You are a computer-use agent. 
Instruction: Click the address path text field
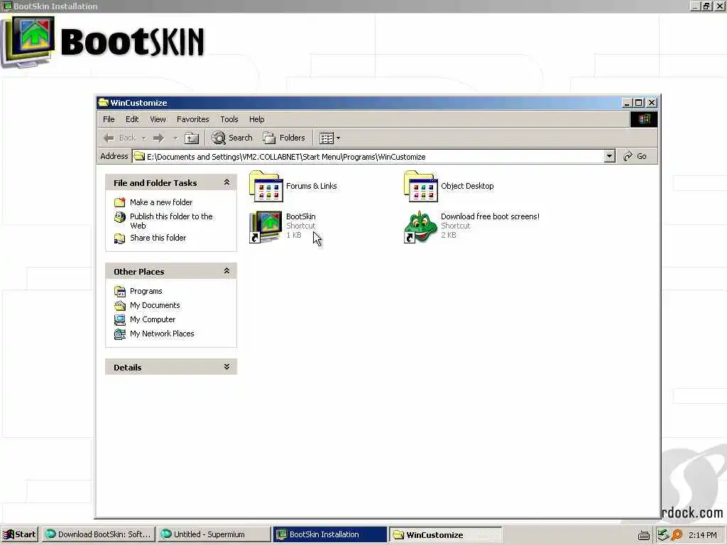pyautogui.click(x=368, y=157)
